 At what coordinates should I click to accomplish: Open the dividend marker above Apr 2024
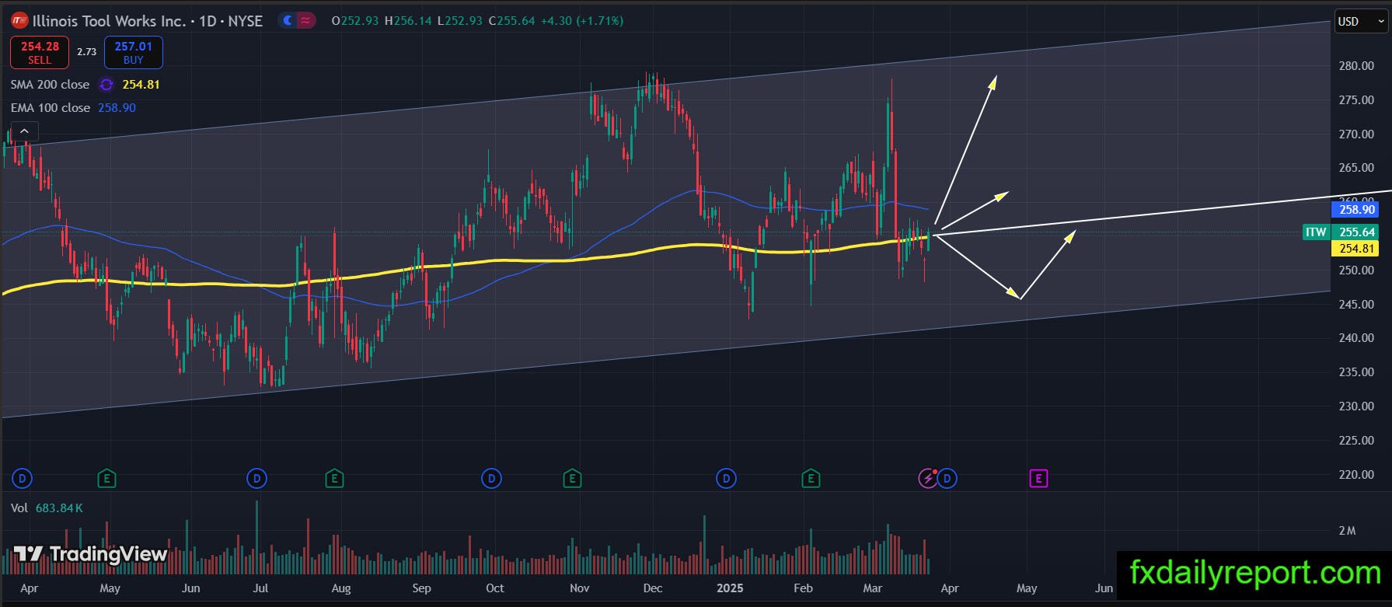[x=22, y=478]
